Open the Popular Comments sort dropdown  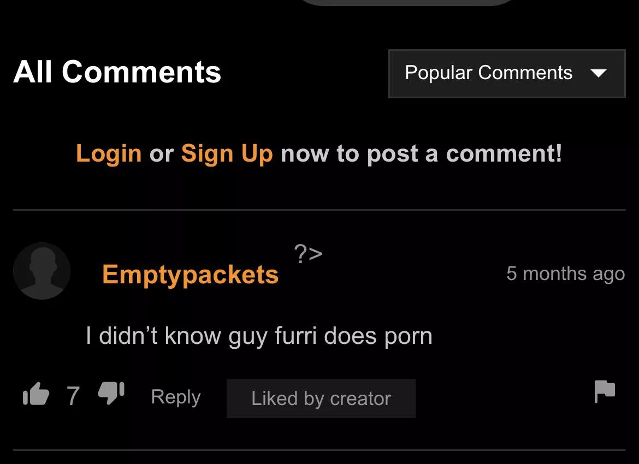(507, 74)
